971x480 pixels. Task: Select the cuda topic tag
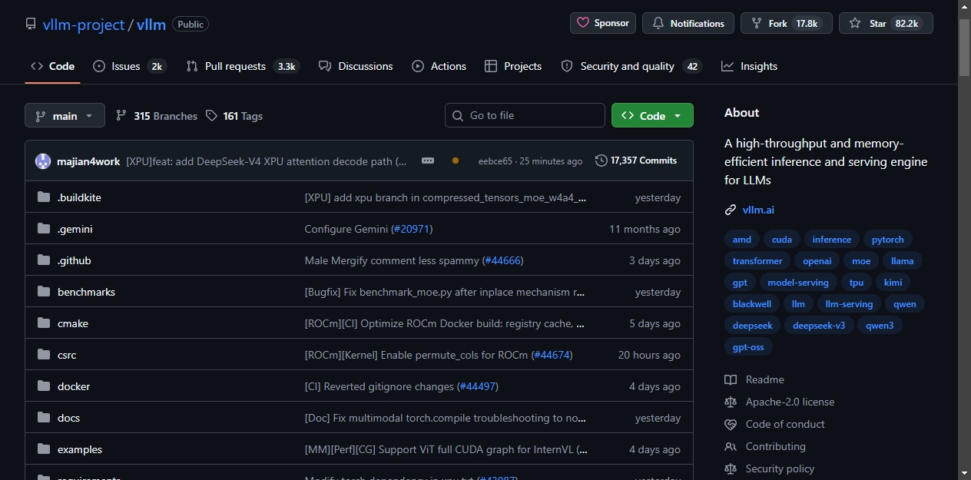[782, 239]
